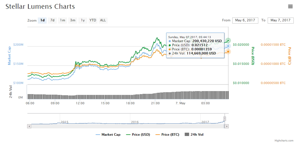The image size is (300, 145).
Task: Open the Highcharts.com credit link
Action: coord(284,141)
